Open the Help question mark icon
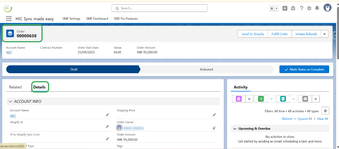Image resolution: width=339 pixels, height=149 pixels. (302, 8)
